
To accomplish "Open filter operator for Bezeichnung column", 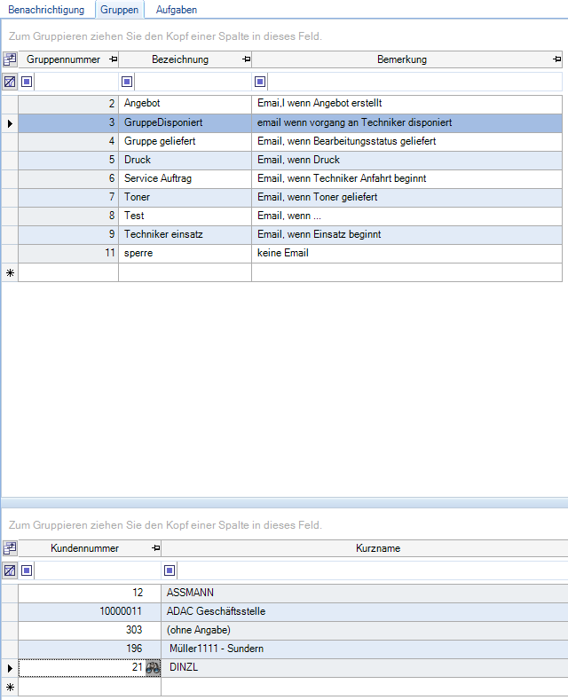I will point(127,82).
